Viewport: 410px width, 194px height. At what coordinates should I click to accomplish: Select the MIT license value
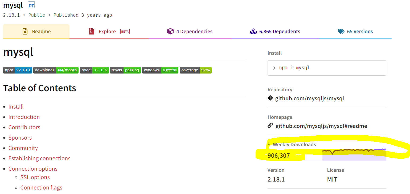pos(332,179)
